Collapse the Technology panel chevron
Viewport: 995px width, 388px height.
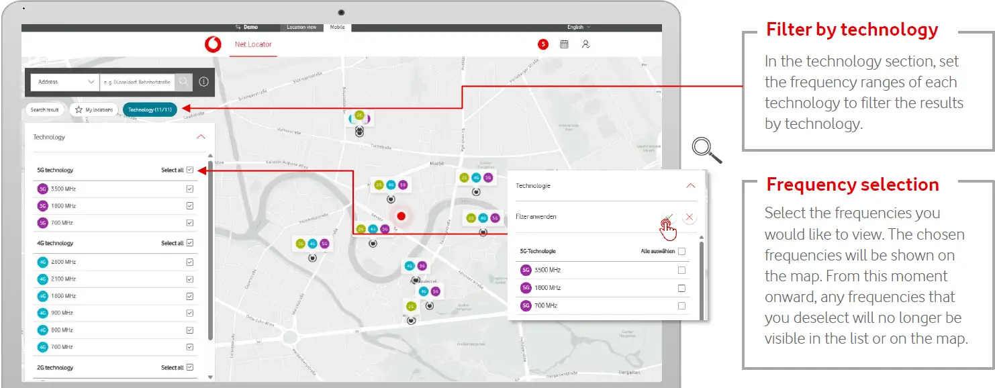200,137
